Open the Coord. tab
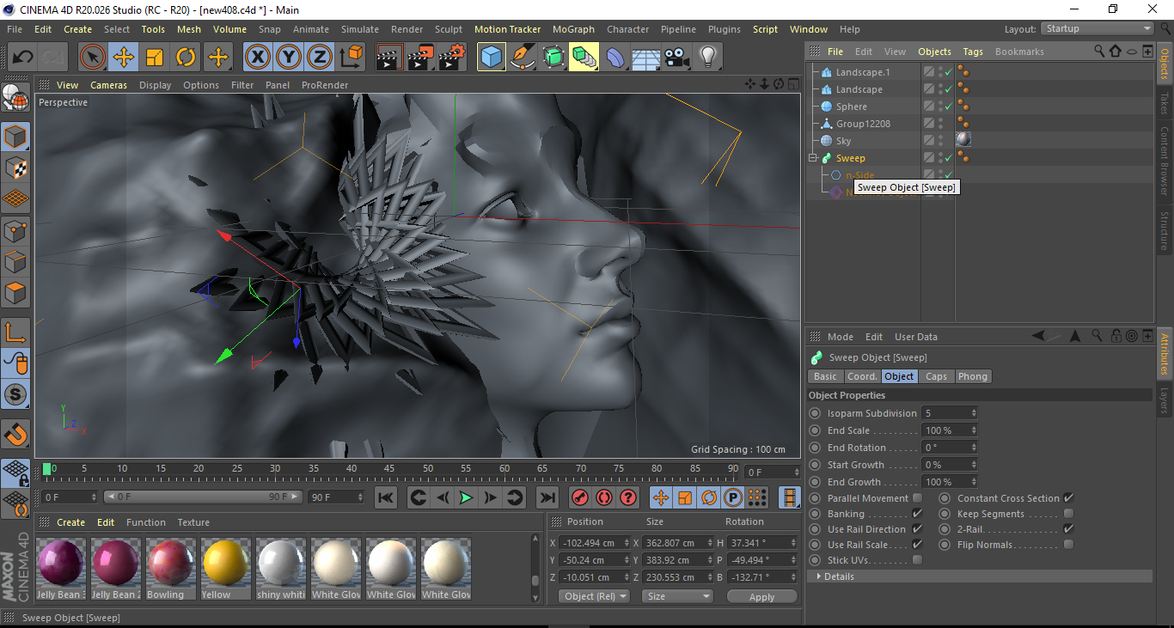This screenshot has height=628, width=1174. point(862,376)
